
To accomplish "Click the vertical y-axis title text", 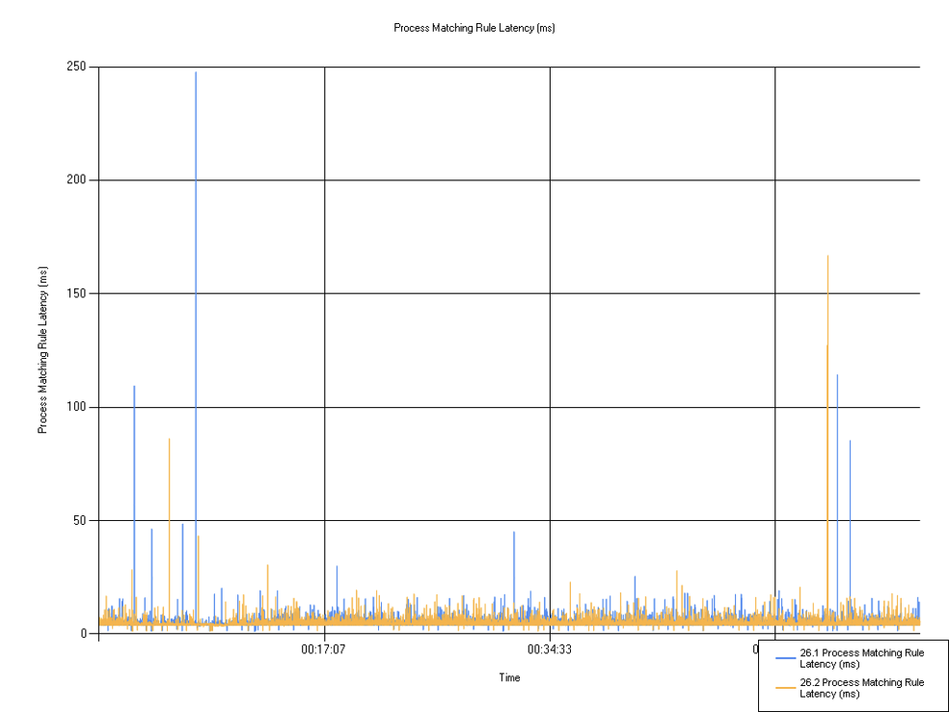I will (x=42, y=350).
